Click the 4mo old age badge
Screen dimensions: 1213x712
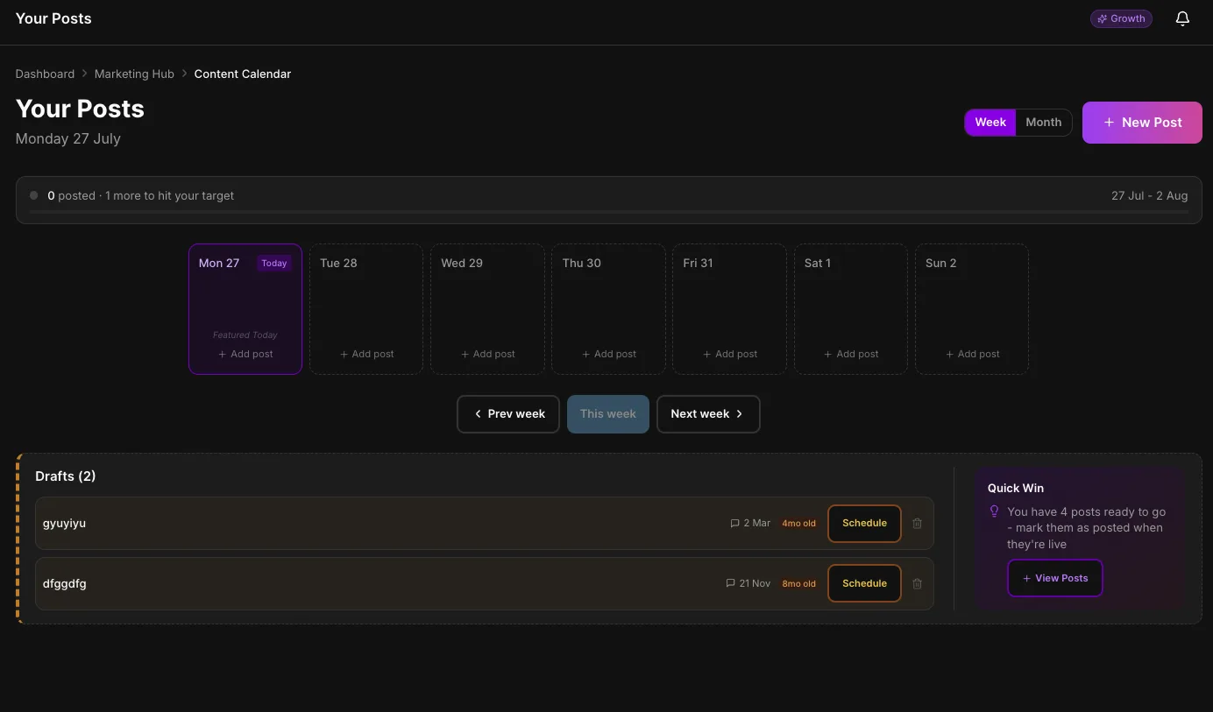click(x=799, y=523)
